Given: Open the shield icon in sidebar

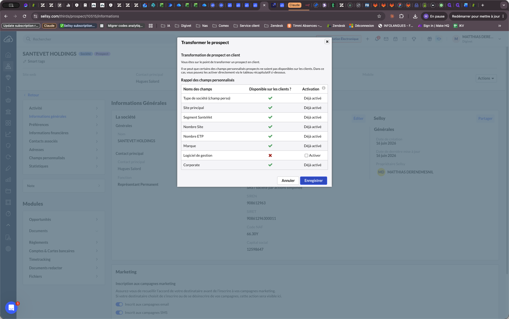Looking at the screenshot, I should [x=8, y=146].
